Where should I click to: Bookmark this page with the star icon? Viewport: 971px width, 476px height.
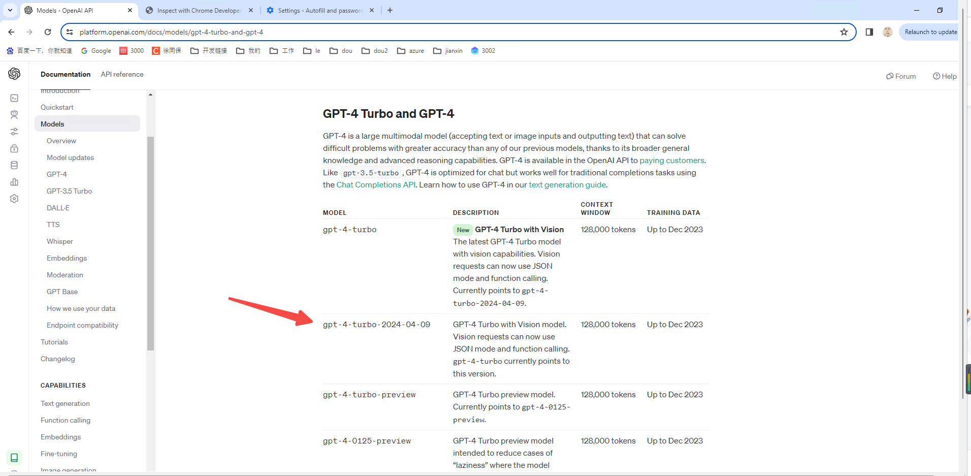click(x=844, y=32)
